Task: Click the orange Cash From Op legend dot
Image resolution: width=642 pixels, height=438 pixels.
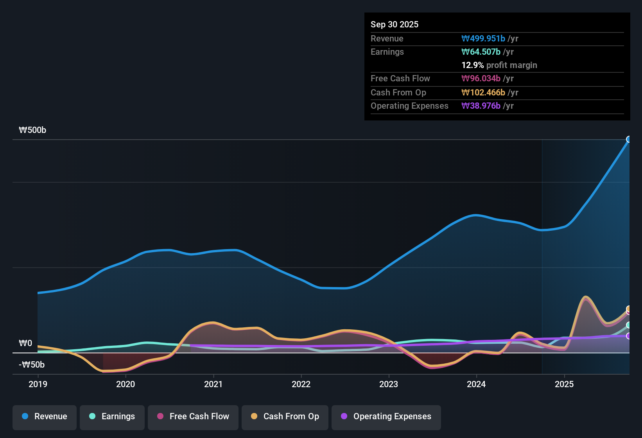Action: point(254,416)
